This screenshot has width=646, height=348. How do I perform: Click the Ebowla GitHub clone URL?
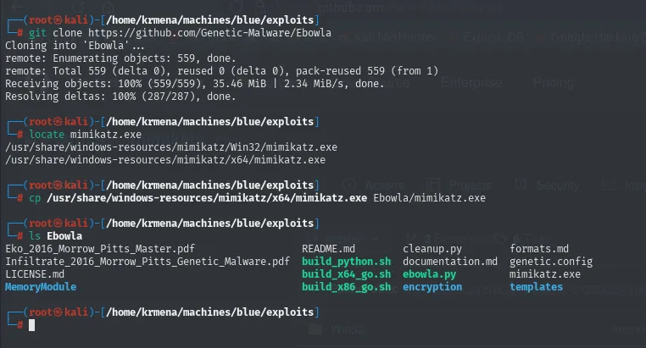pos(209,33)
